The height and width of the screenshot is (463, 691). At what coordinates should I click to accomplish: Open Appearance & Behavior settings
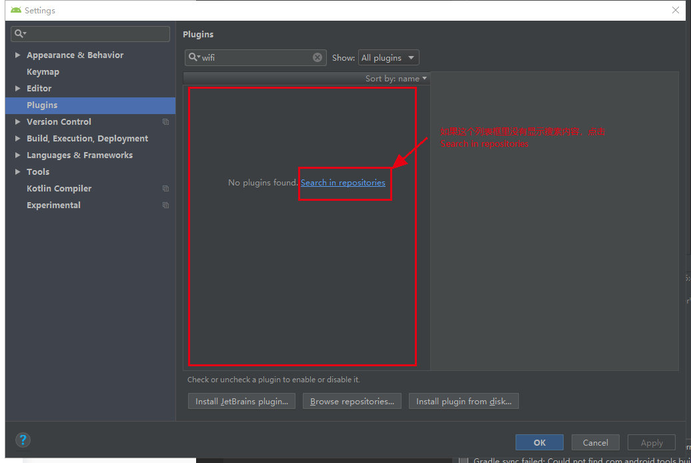[75, 55]
